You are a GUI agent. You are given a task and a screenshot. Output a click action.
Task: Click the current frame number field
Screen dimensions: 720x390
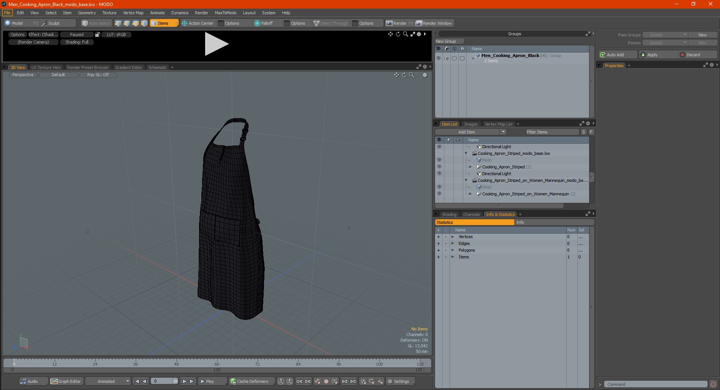[x=162, y=381]
